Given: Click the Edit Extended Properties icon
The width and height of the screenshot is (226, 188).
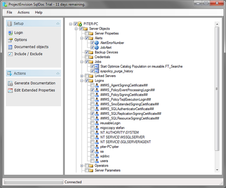Looking at the screenshot, I should coord(10,90).
